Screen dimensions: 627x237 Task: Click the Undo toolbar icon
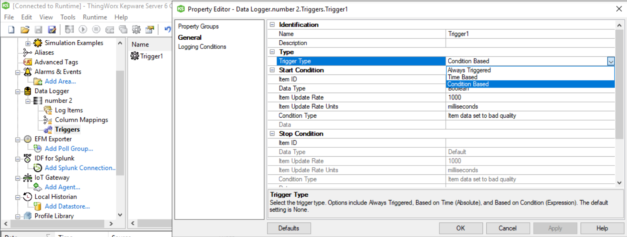[167, 29]
